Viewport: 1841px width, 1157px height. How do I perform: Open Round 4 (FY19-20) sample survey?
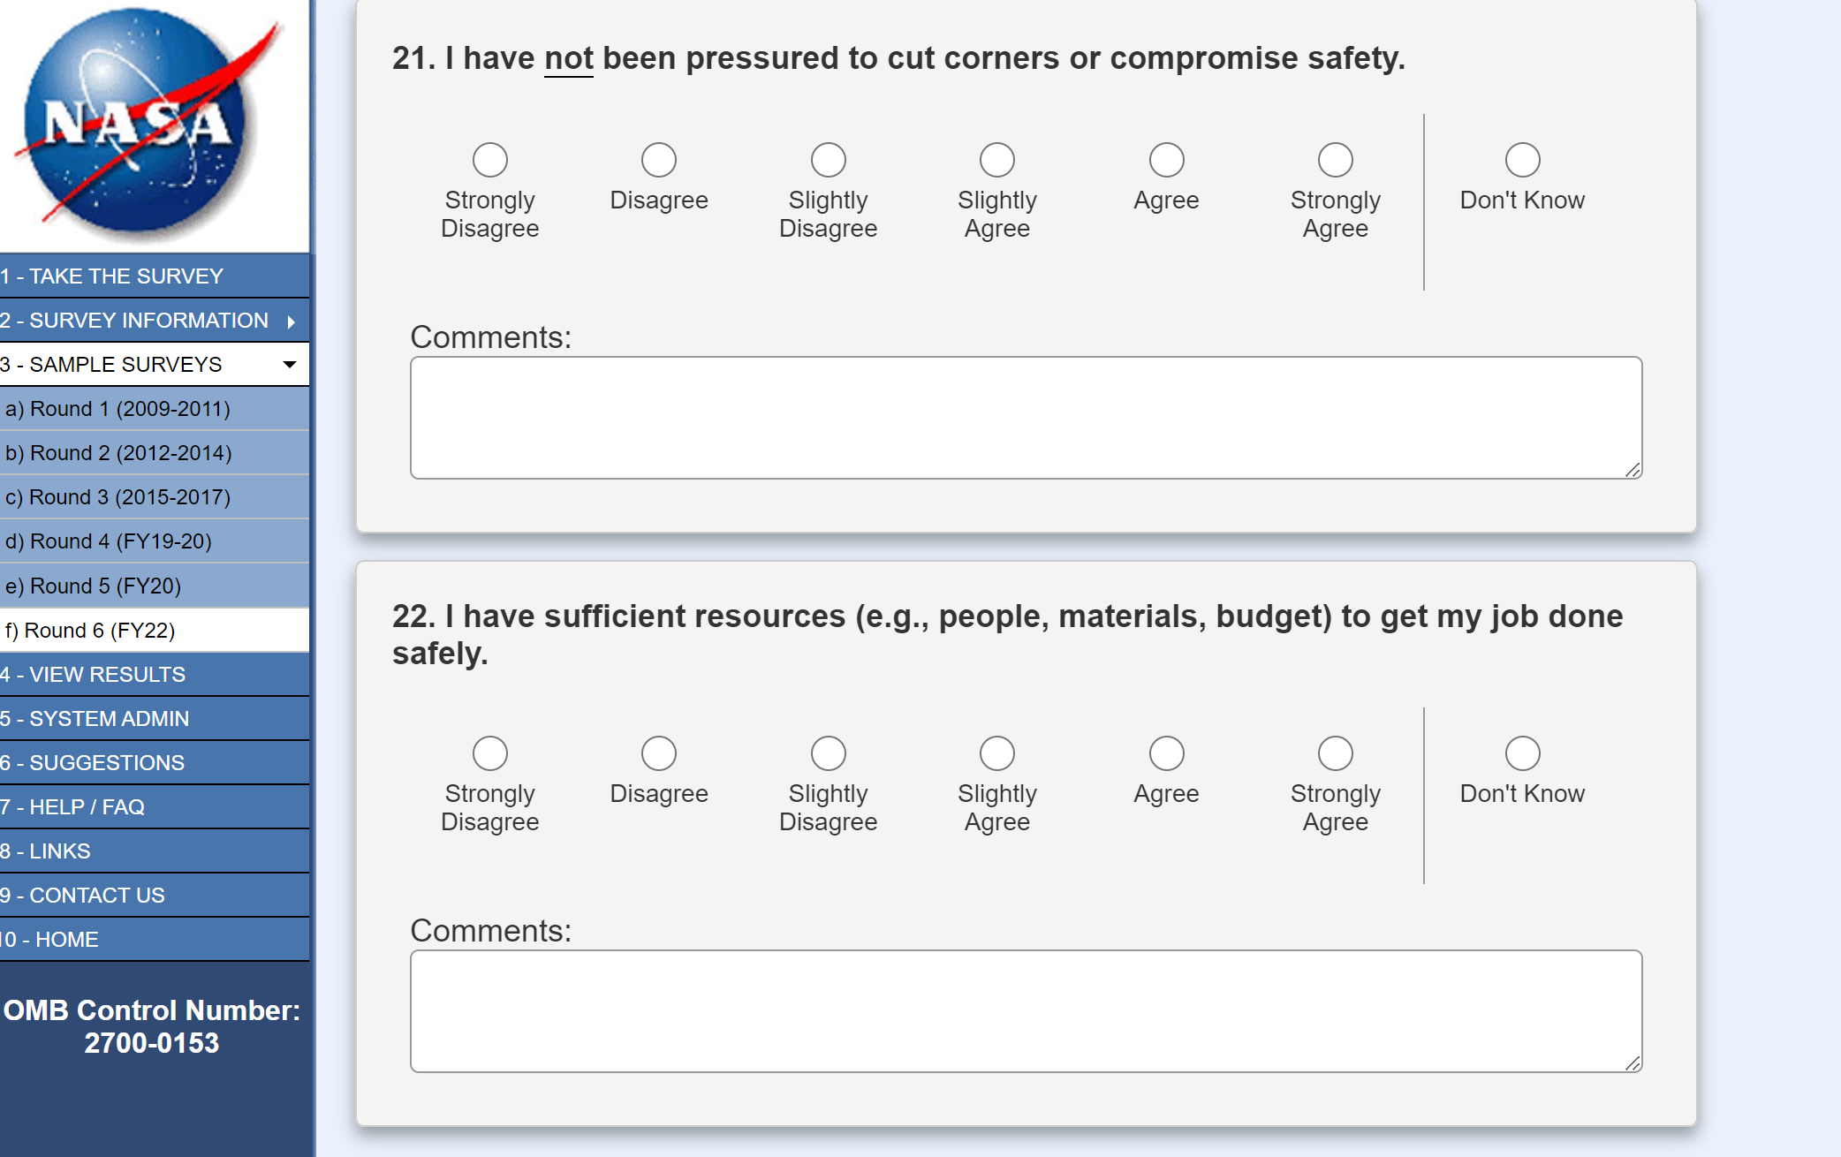pyautogui.click(x=109, y=541)
